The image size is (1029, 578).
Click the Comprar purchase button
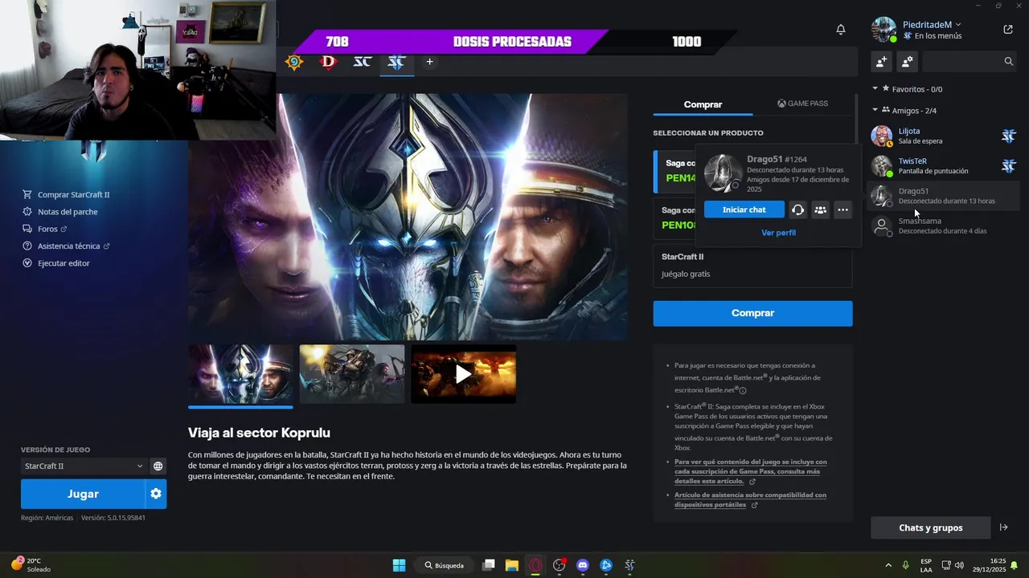752,313
